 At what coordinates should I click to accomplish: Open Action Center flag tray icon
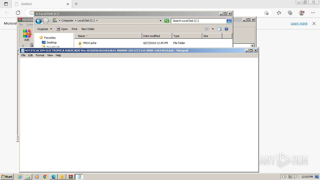point(296,177)
